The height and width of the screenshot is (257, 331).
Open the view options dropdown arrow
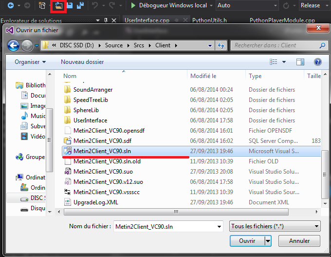(284, 62)
